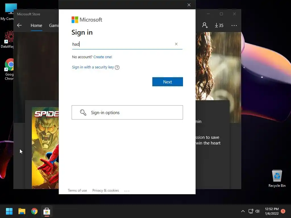291x218 pixels.
Task: Open more footer options ellipsis
Action: (x=127, y=191)
